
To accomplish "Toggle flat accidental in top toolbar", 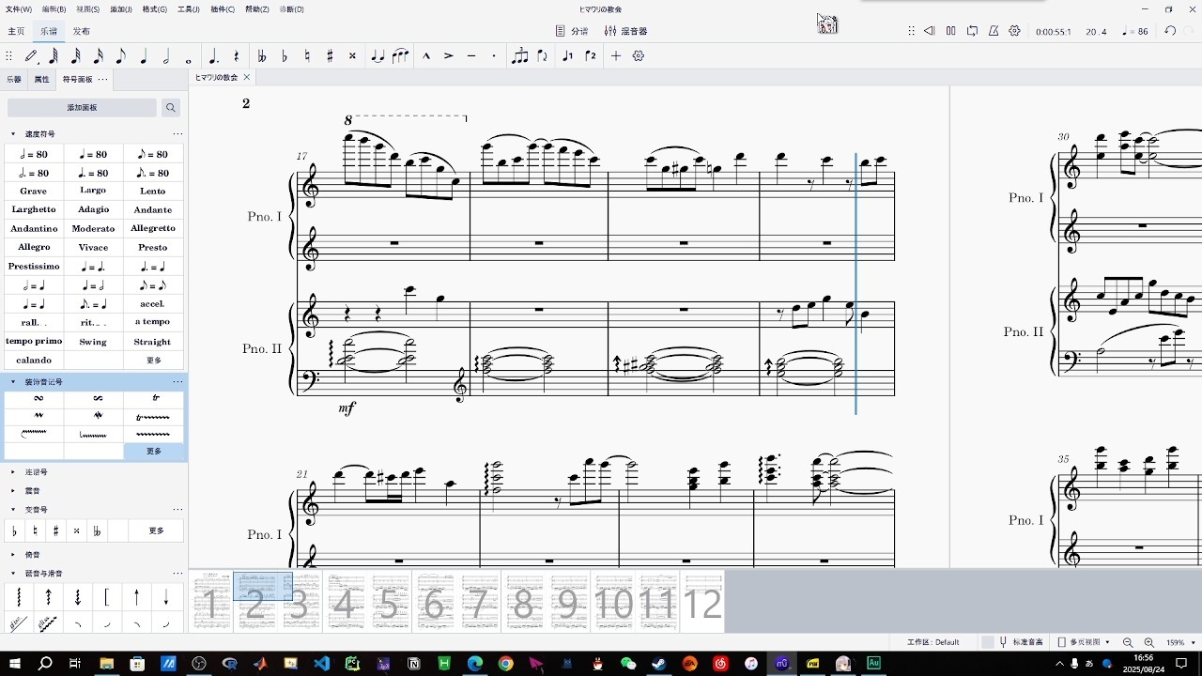I will [285, 56].
